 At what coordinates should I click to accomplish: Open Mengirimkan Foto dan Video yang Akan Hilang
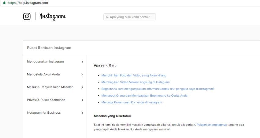134,75
